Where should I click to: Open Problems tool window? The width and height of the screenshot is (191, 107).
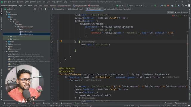tap(37, 103)
